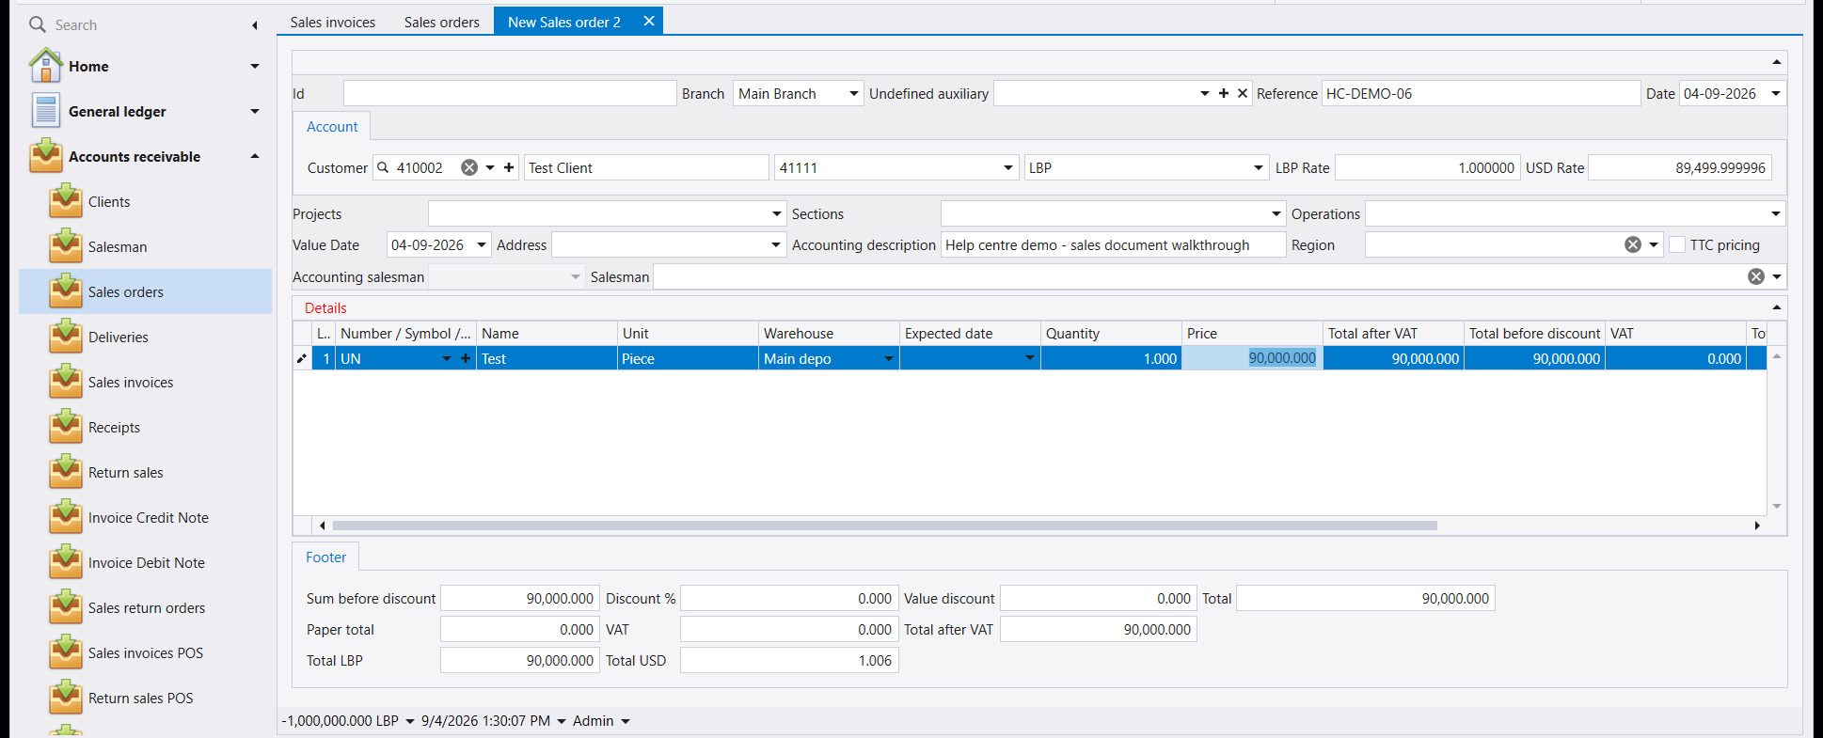
Task: Click the Discount % field
Action: tap(788, 598)
